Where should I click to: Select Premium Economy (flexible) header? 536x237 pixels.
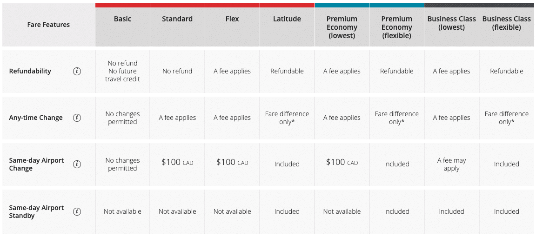point(397,27)
